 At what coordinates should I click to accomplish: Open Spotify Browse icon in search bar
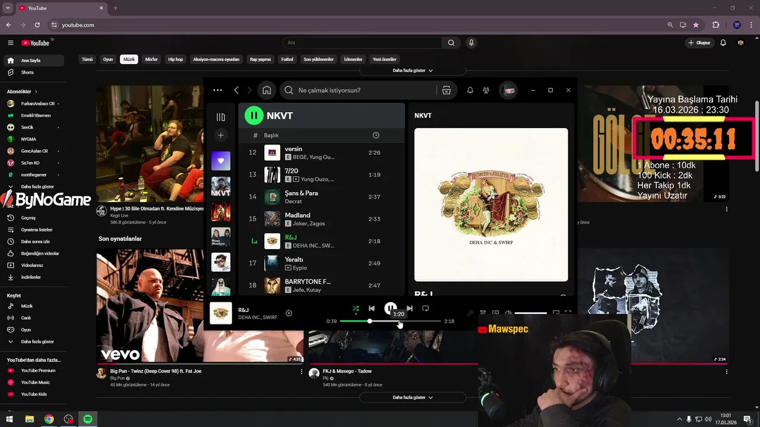pyautogui.click(x=446, y=90)
